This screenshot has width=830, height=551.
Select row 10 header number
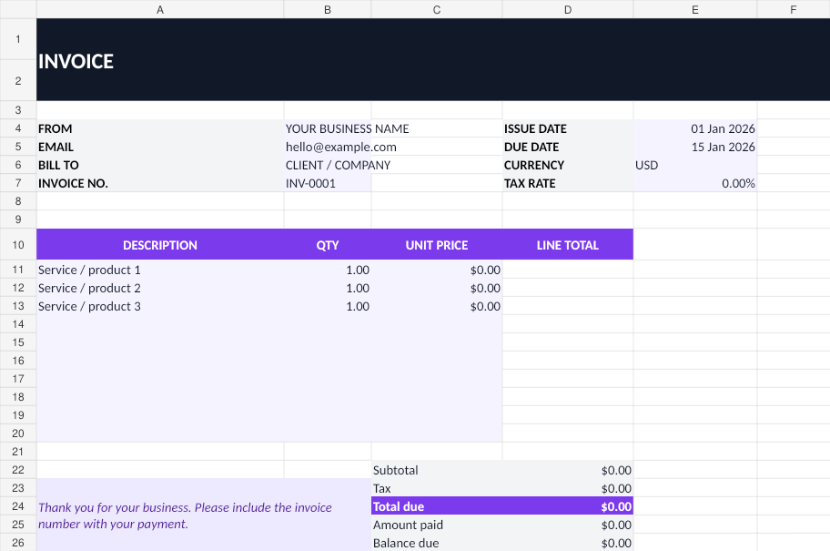tap(18, 245)
